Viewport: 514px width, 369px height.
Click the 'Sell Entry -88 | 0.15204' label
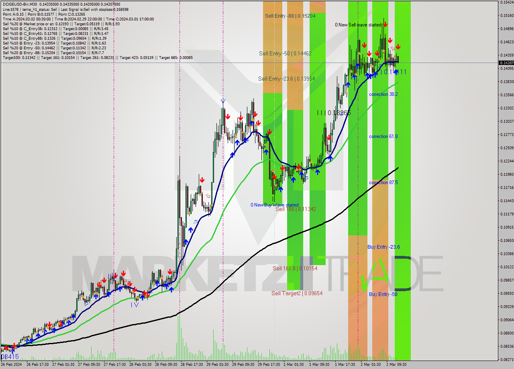point(290,16)
